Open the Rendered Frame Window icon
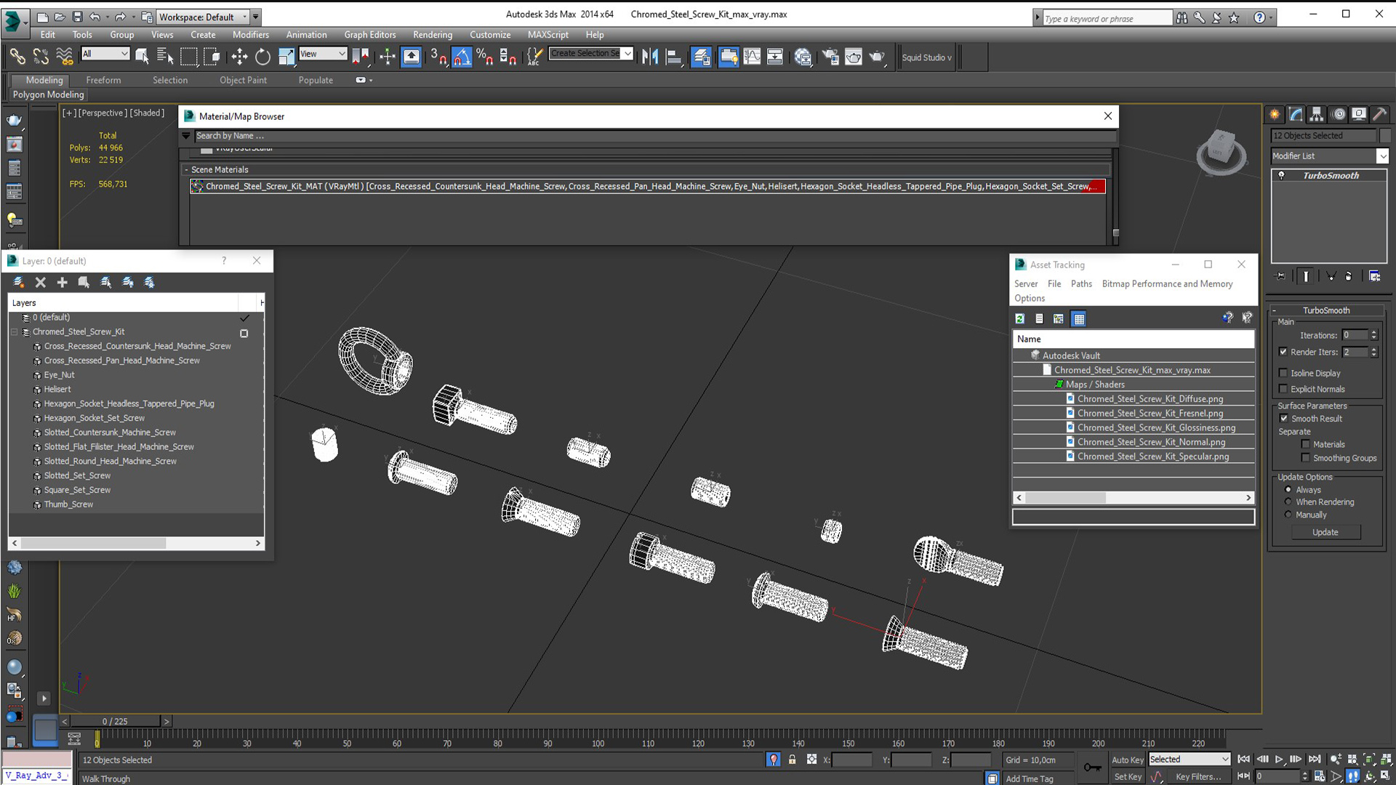The image size is (1396, 785). (x=854, y=56)
